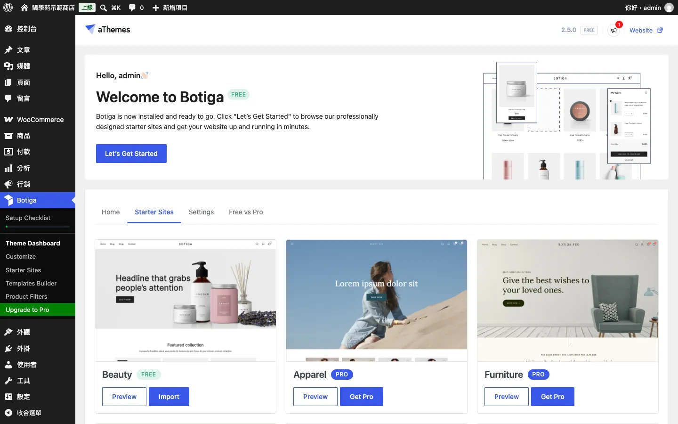This screenshot has width=678, height=424.
Task: Open the 媒體 media menu
Action: pos(38,66)
